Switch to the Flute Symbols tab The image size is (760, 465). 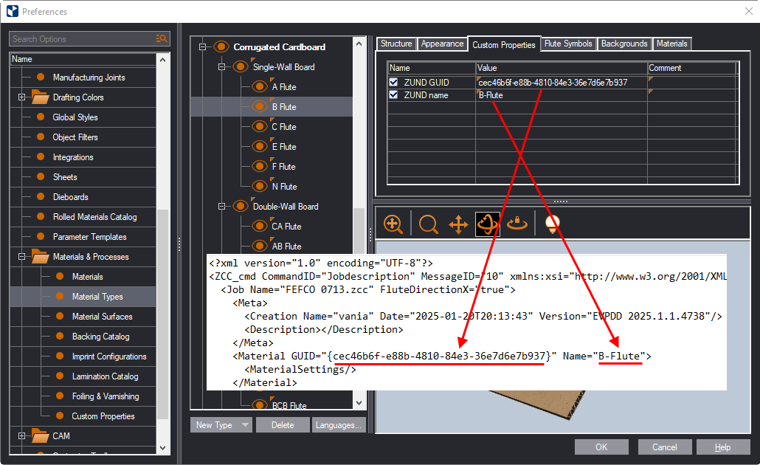568,44
